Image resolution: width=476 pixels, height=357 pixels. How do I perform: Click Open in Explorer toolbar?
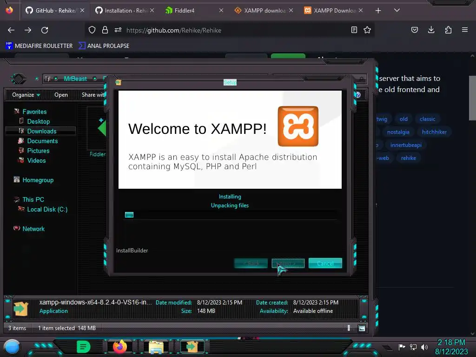[x=61, y=95]
